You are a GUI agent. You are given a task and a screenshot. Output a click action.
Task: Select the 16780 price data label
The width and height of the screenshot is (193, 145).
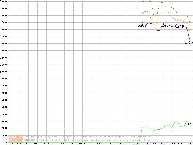tap(180, 27)
